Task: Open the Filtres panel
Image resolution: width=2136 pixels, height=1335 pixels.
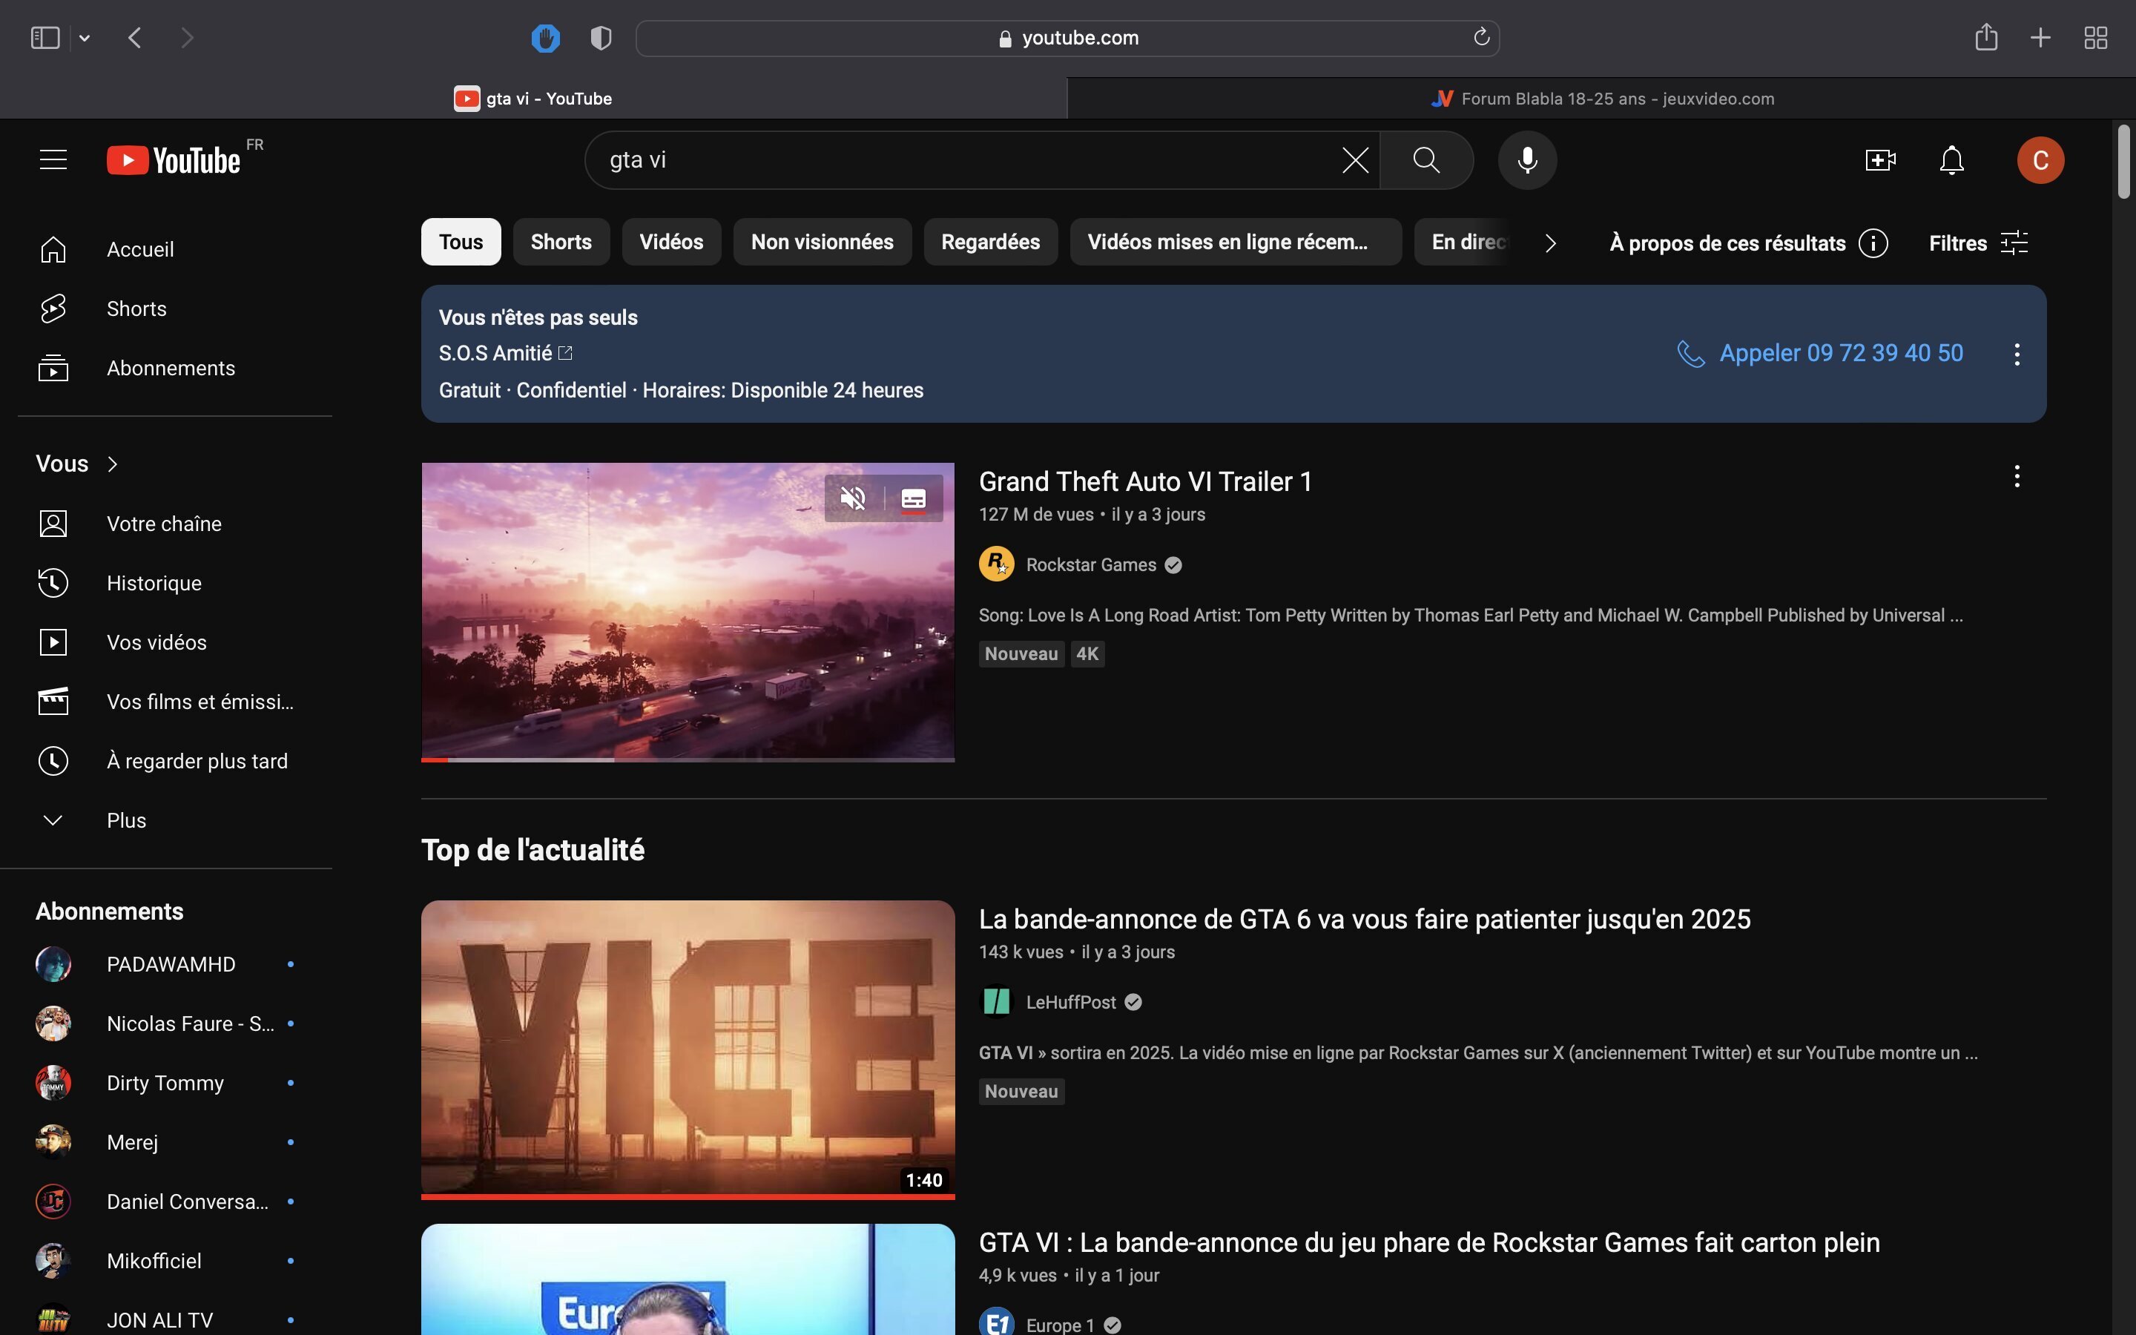Action: click(x=1978, y=243)
